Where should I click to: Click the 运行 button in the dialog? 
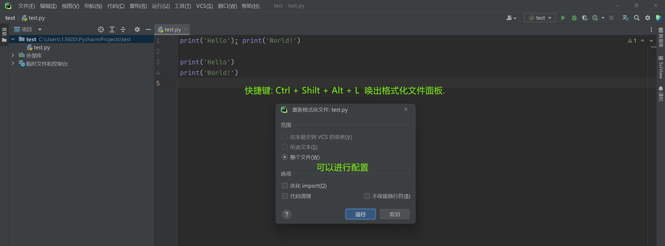click(x=360, y=214)
